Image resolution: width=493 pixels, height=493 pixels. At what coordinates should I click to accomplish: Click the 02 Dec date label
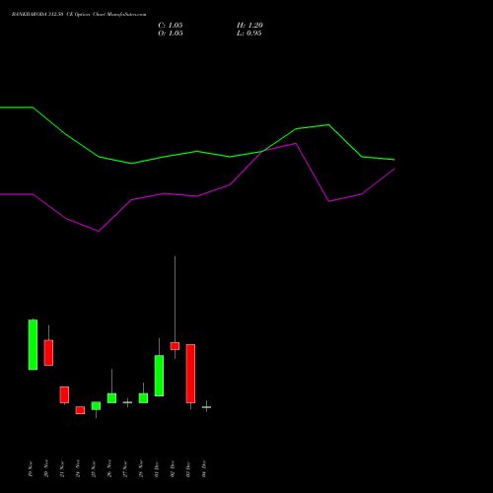pos(173,469)
